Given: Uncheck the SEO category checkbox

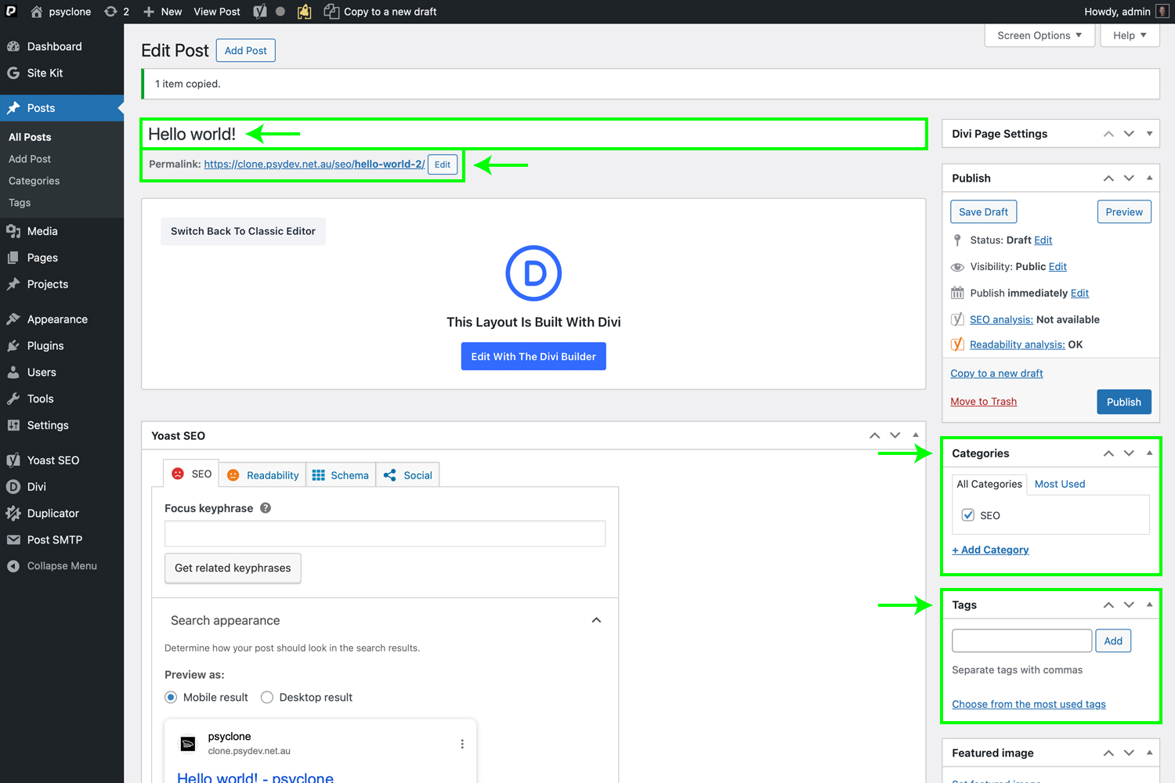Looking at the screenshot, I should [968, 515].
